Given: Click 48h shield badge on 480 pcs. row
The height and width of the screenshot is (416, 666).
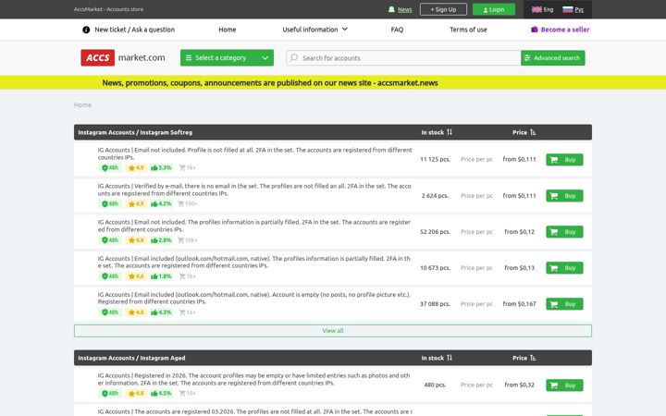Looking at the screenshot, I should (x=110, y=394).
